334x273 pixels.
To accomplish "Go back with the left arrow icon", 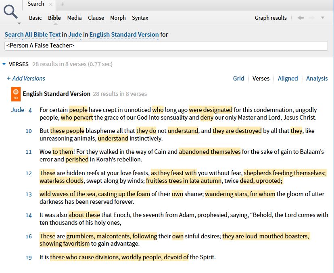I will coord(301,18).
